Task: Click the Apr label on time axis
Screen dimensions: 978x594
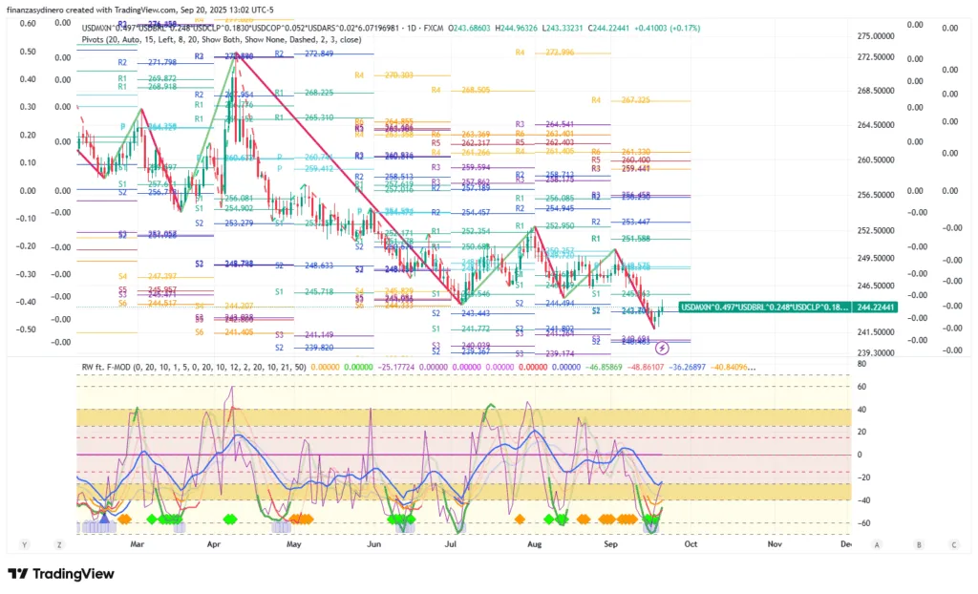Action: point(214,544)
